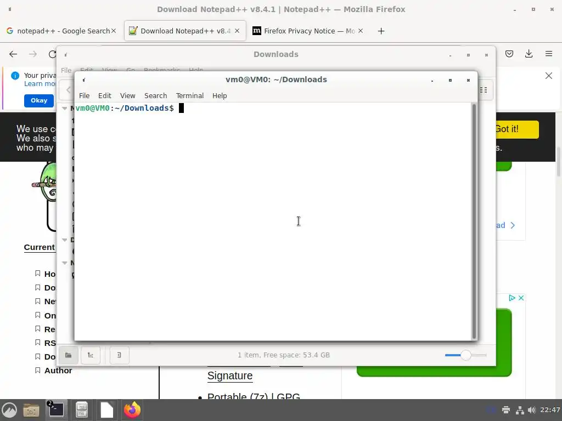
Task: Open the View menu in the terminal
Action: (x=127, y=95)
